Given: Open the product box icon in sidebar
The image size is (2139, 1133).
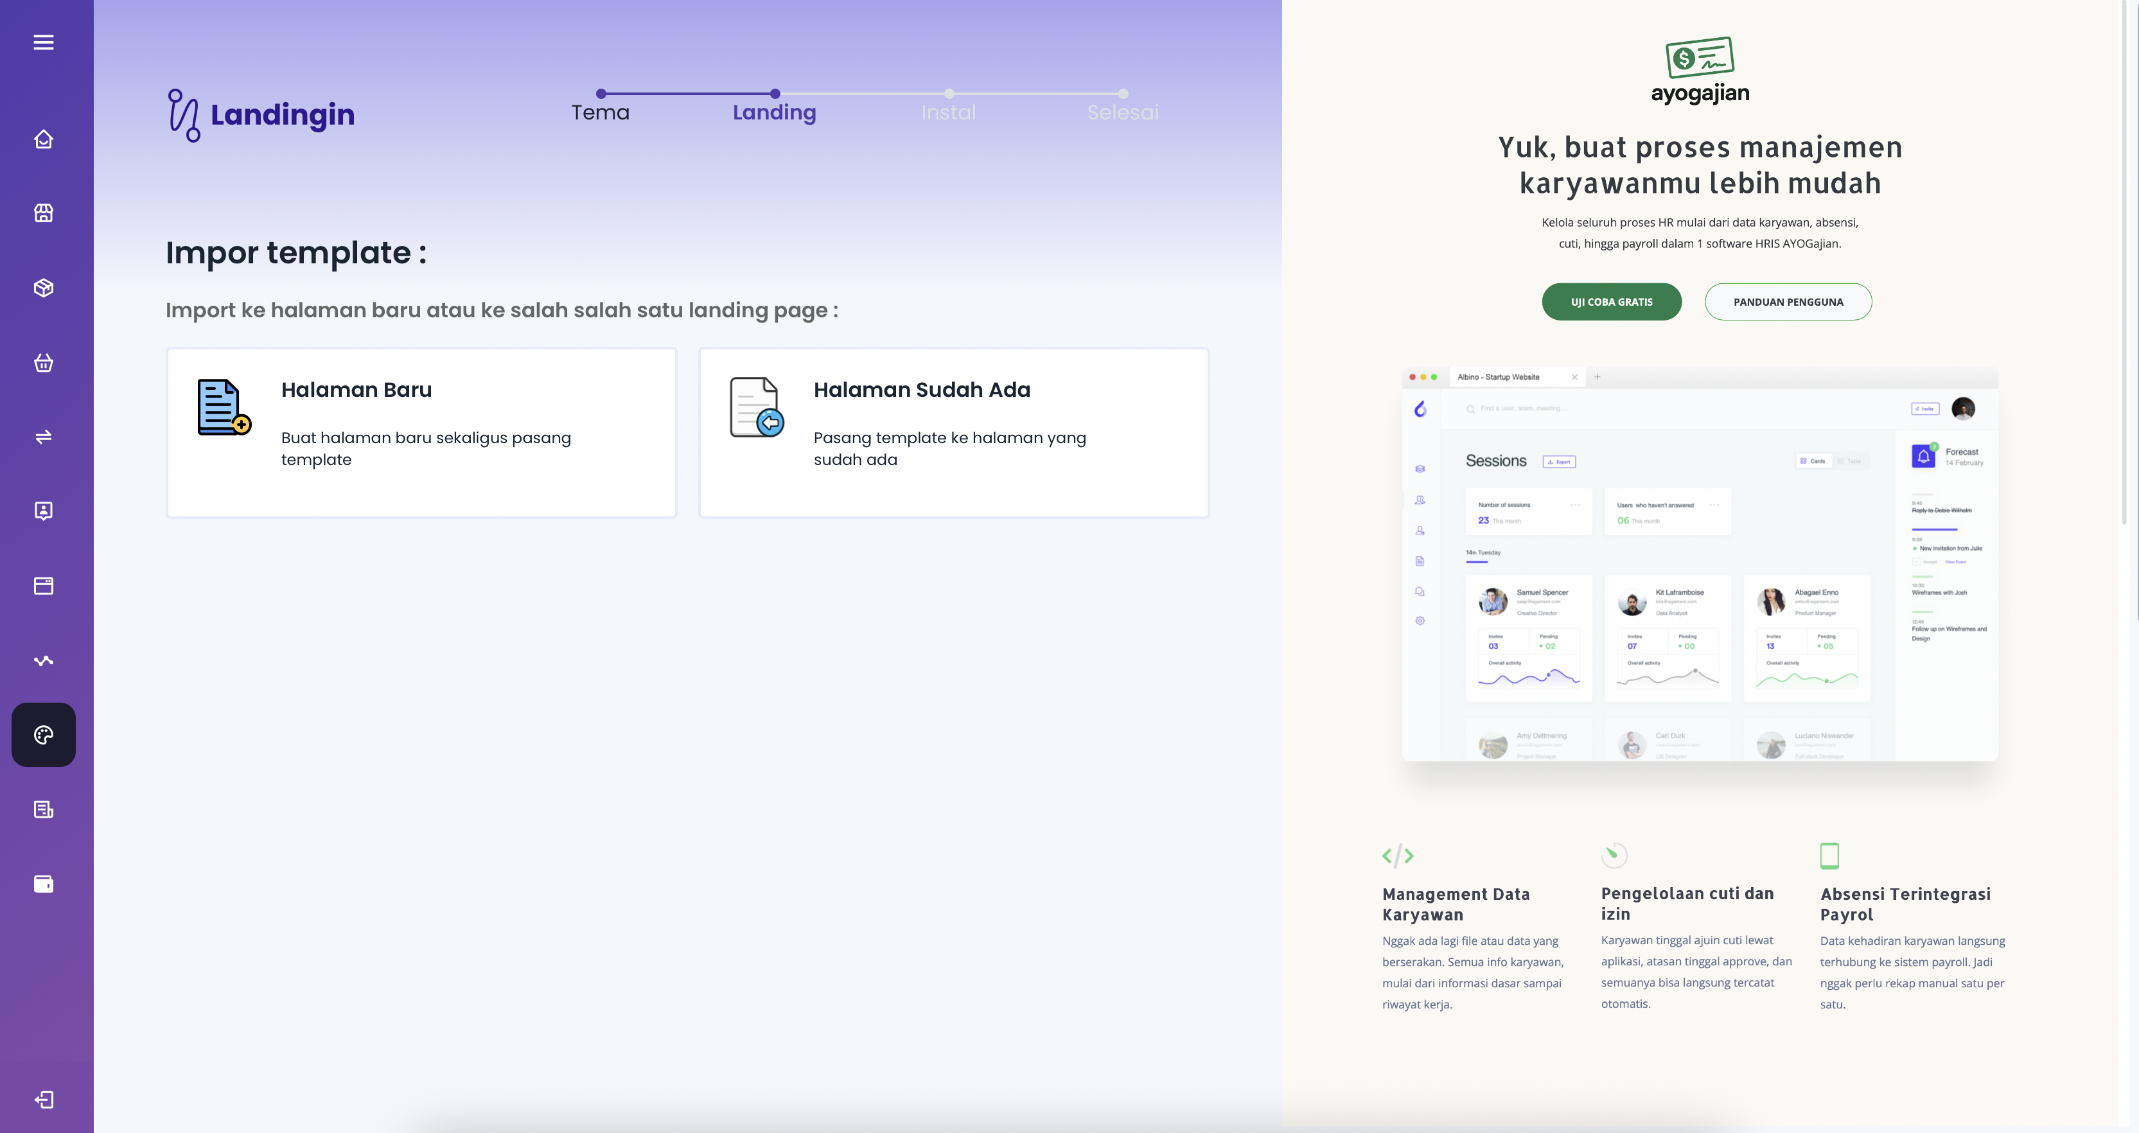Looking at the screenshot, I should 43,288.
